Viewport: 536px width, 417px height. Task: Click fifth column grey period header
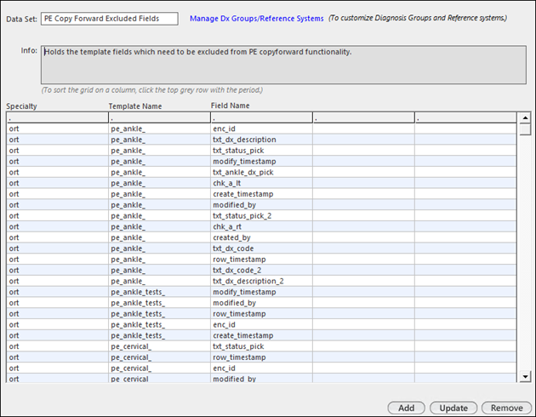coord(465,118)
